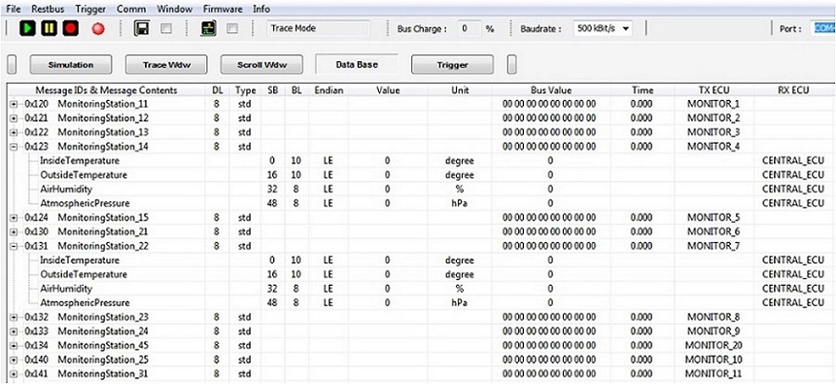Open the Restbus menu
The image size is (836, 384).
click(x=48, y=9)
